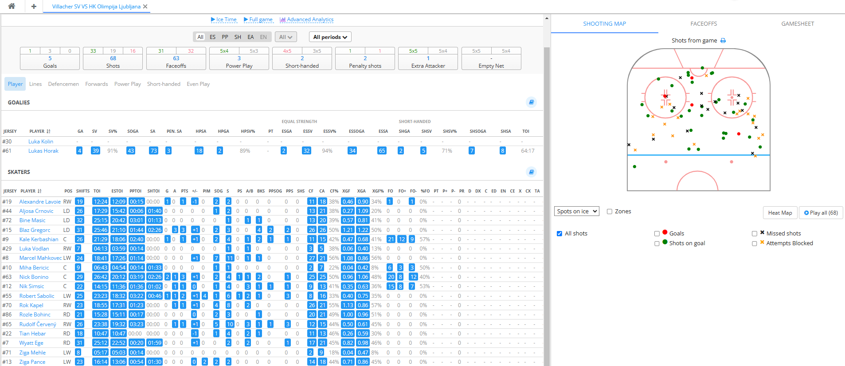Image resolution: width=845 pixels, height=366 pixels.
Task: Check the Missed shots filter
Action: click(x=754, y=234)
